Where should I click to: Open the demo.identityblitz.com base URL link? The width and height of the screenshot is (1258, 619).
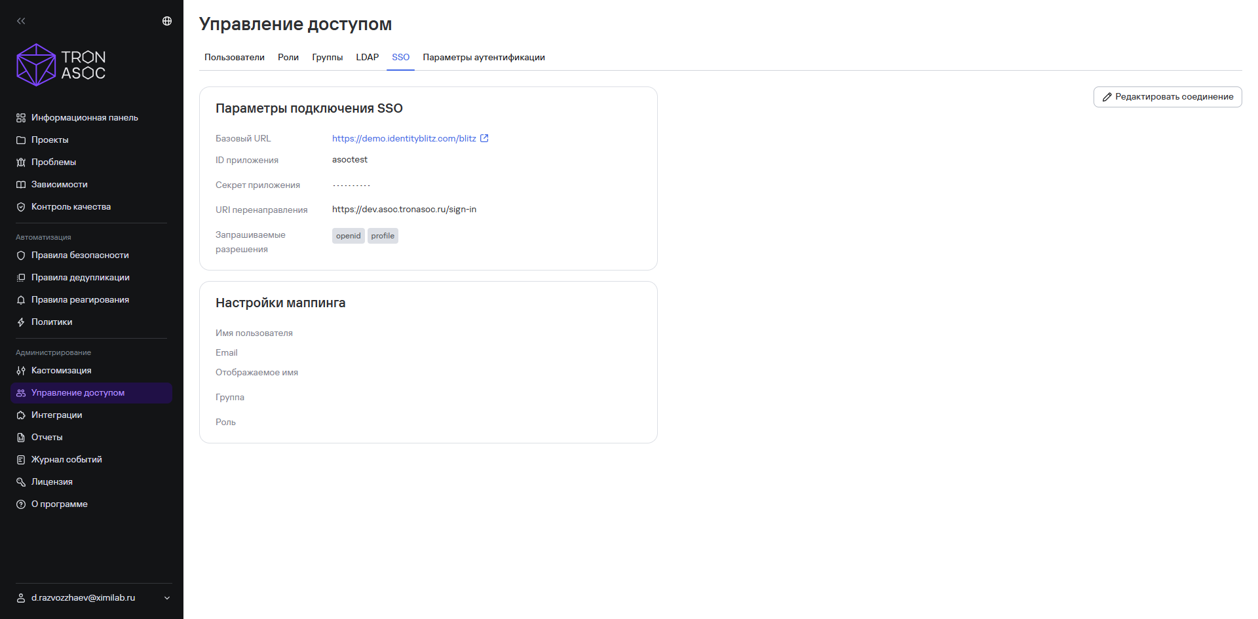pyautogui.click(x=404, y=138)
